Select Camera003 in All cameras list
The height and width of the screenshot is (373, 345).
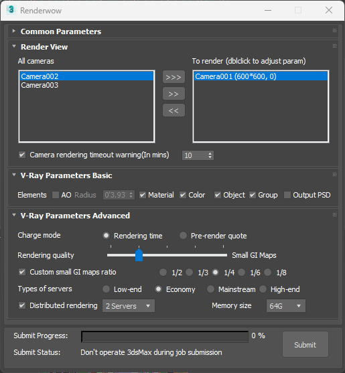(86, 85)
